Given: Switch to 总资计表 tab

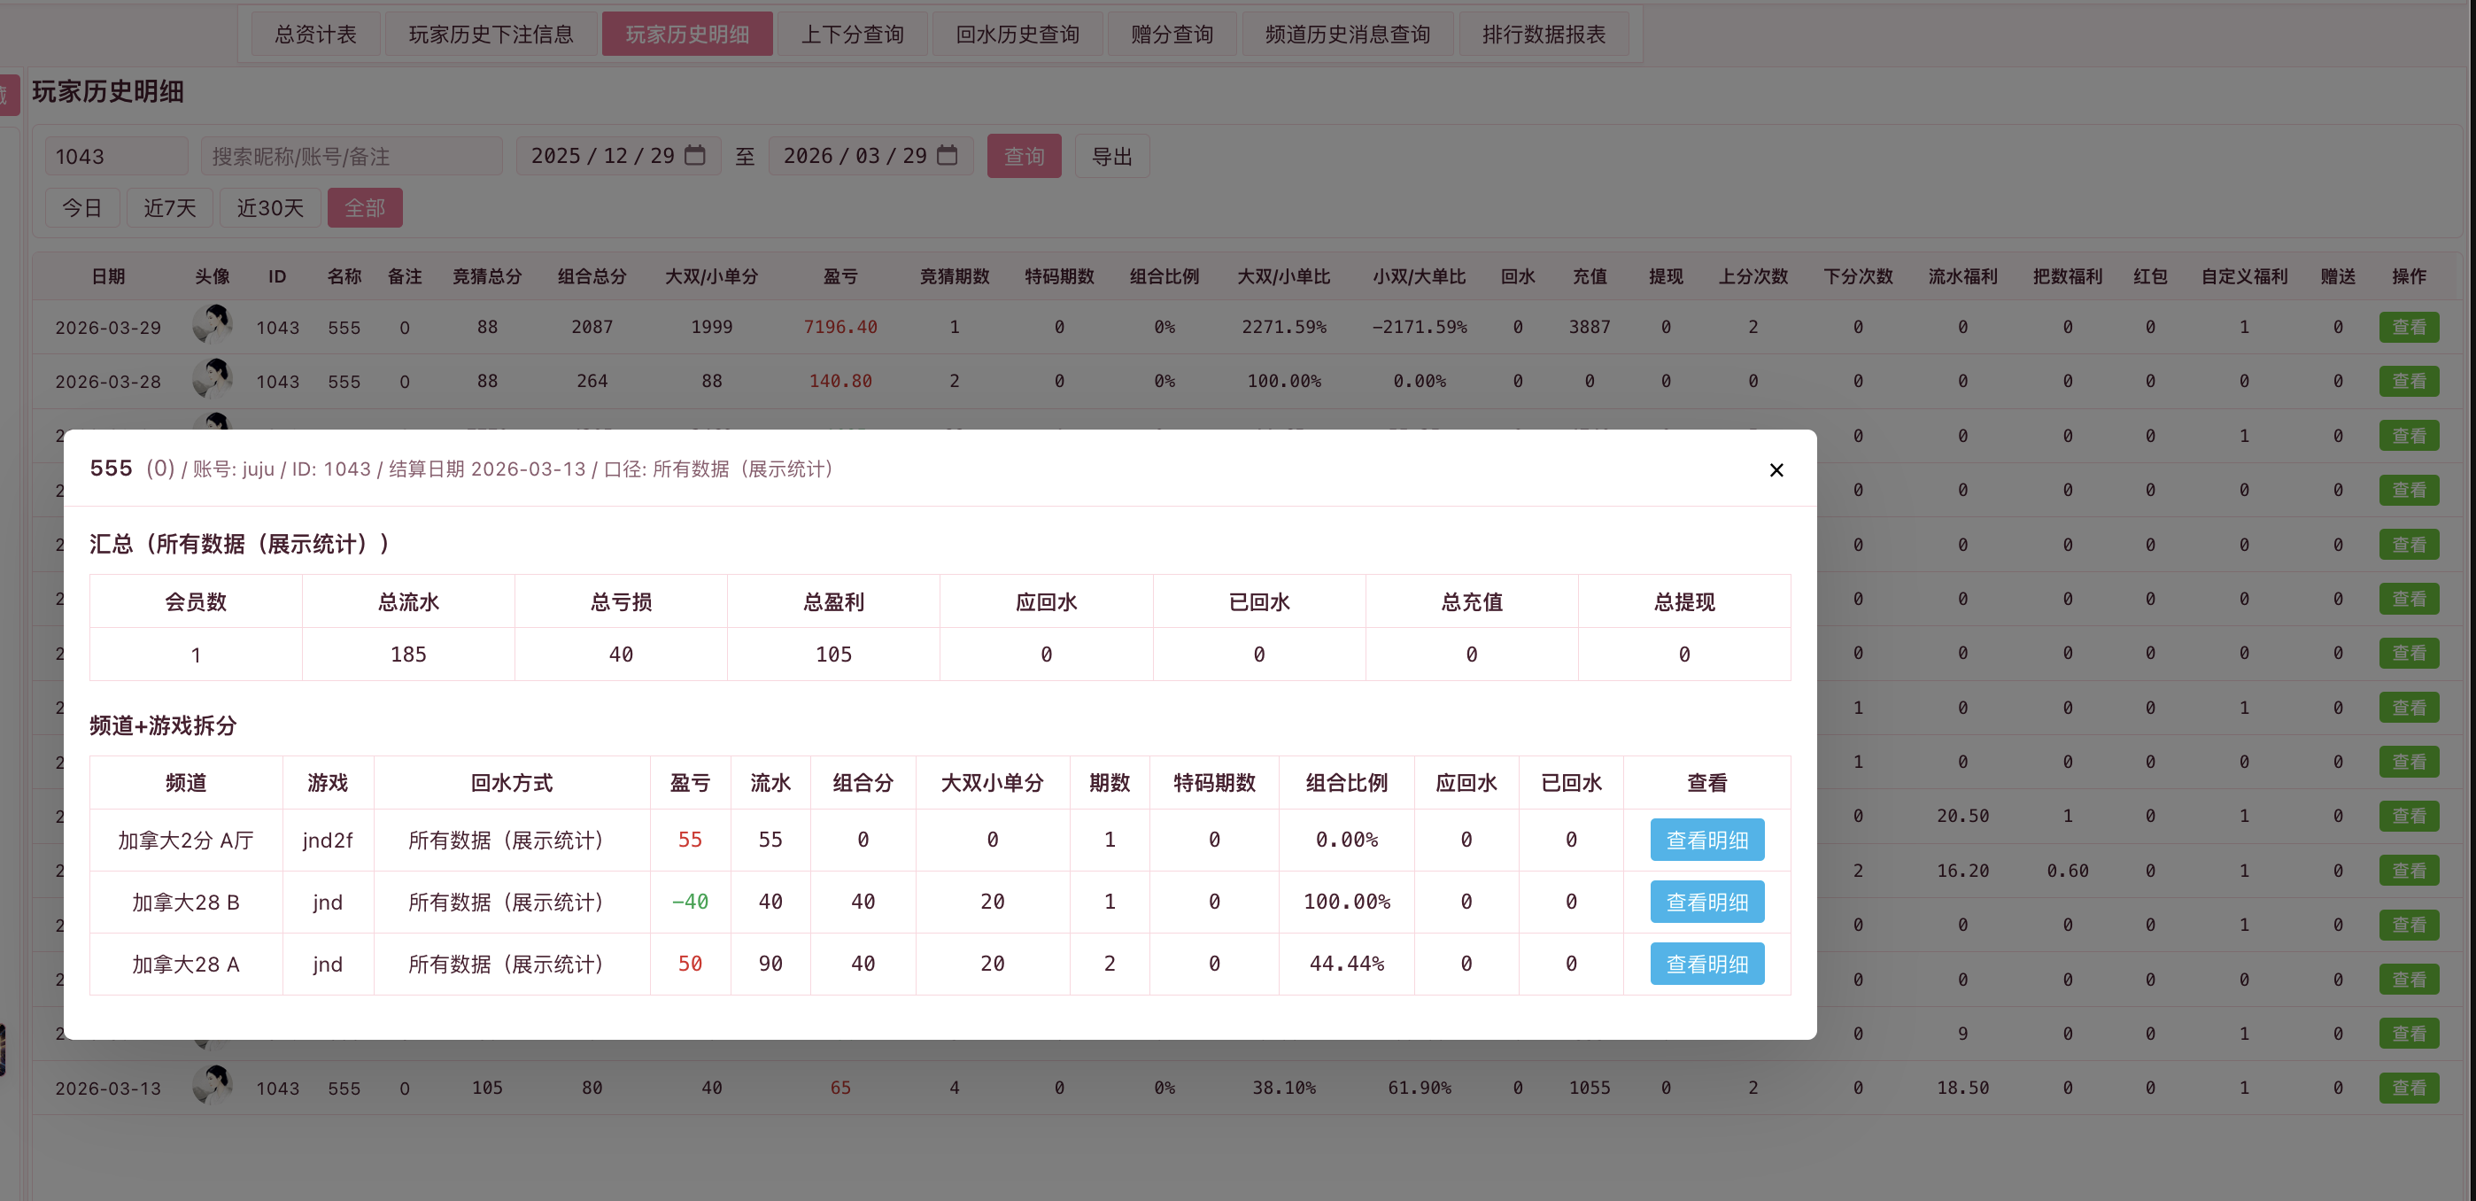Looking at the screenshot, I should pos(315,35).
